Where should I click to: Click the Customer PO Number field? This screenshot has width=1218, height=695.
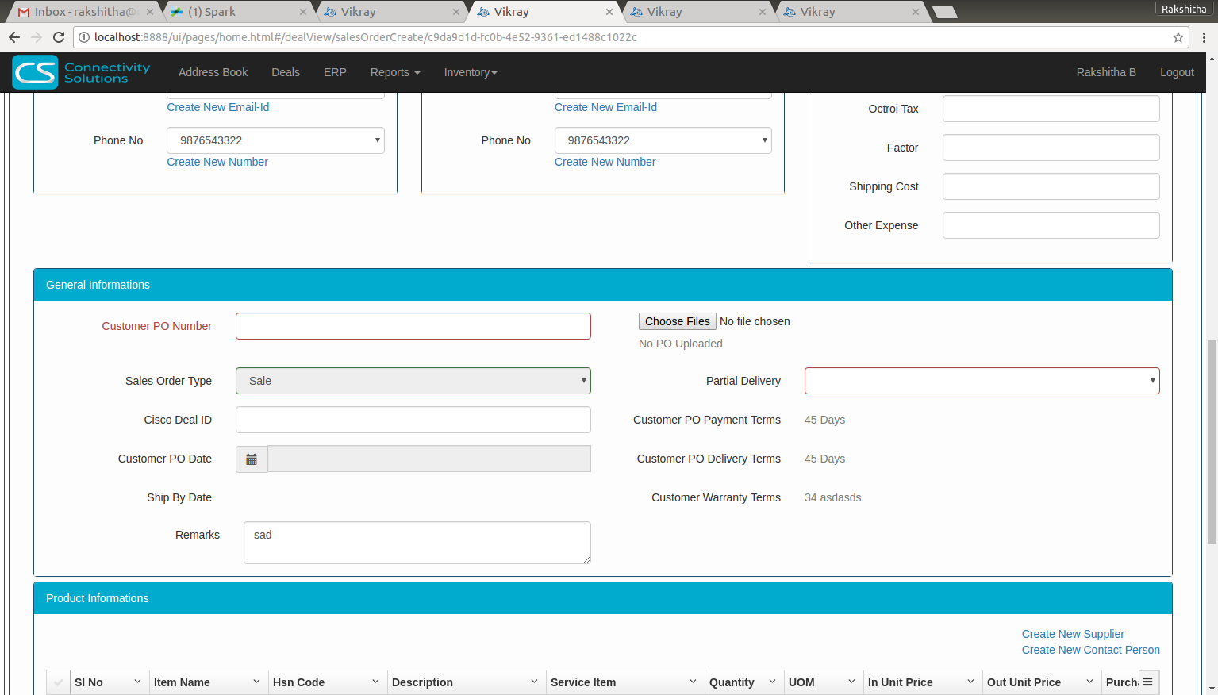pyautogui.click(x=413, y=326)
